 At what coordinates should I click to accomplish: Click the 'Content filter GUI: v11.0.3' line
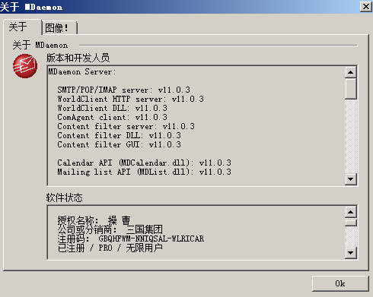pos(119,144)
